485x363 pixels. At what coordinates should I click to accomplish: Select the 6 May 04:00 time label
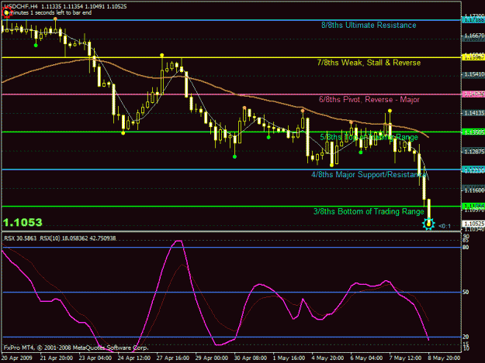point(366,358)
